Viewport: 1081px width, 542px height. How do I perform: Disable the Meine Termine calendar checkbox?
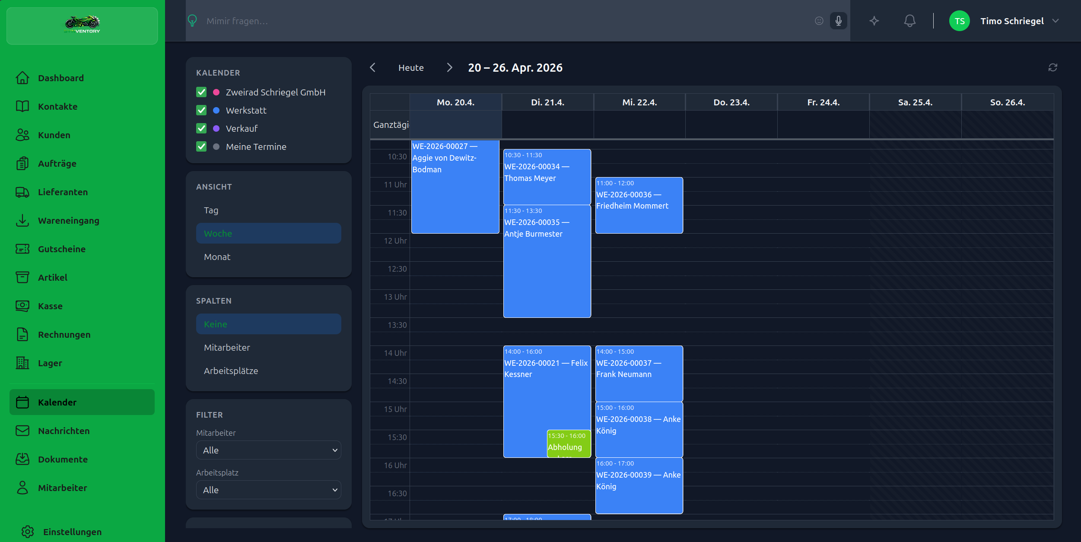coord(201,147)
